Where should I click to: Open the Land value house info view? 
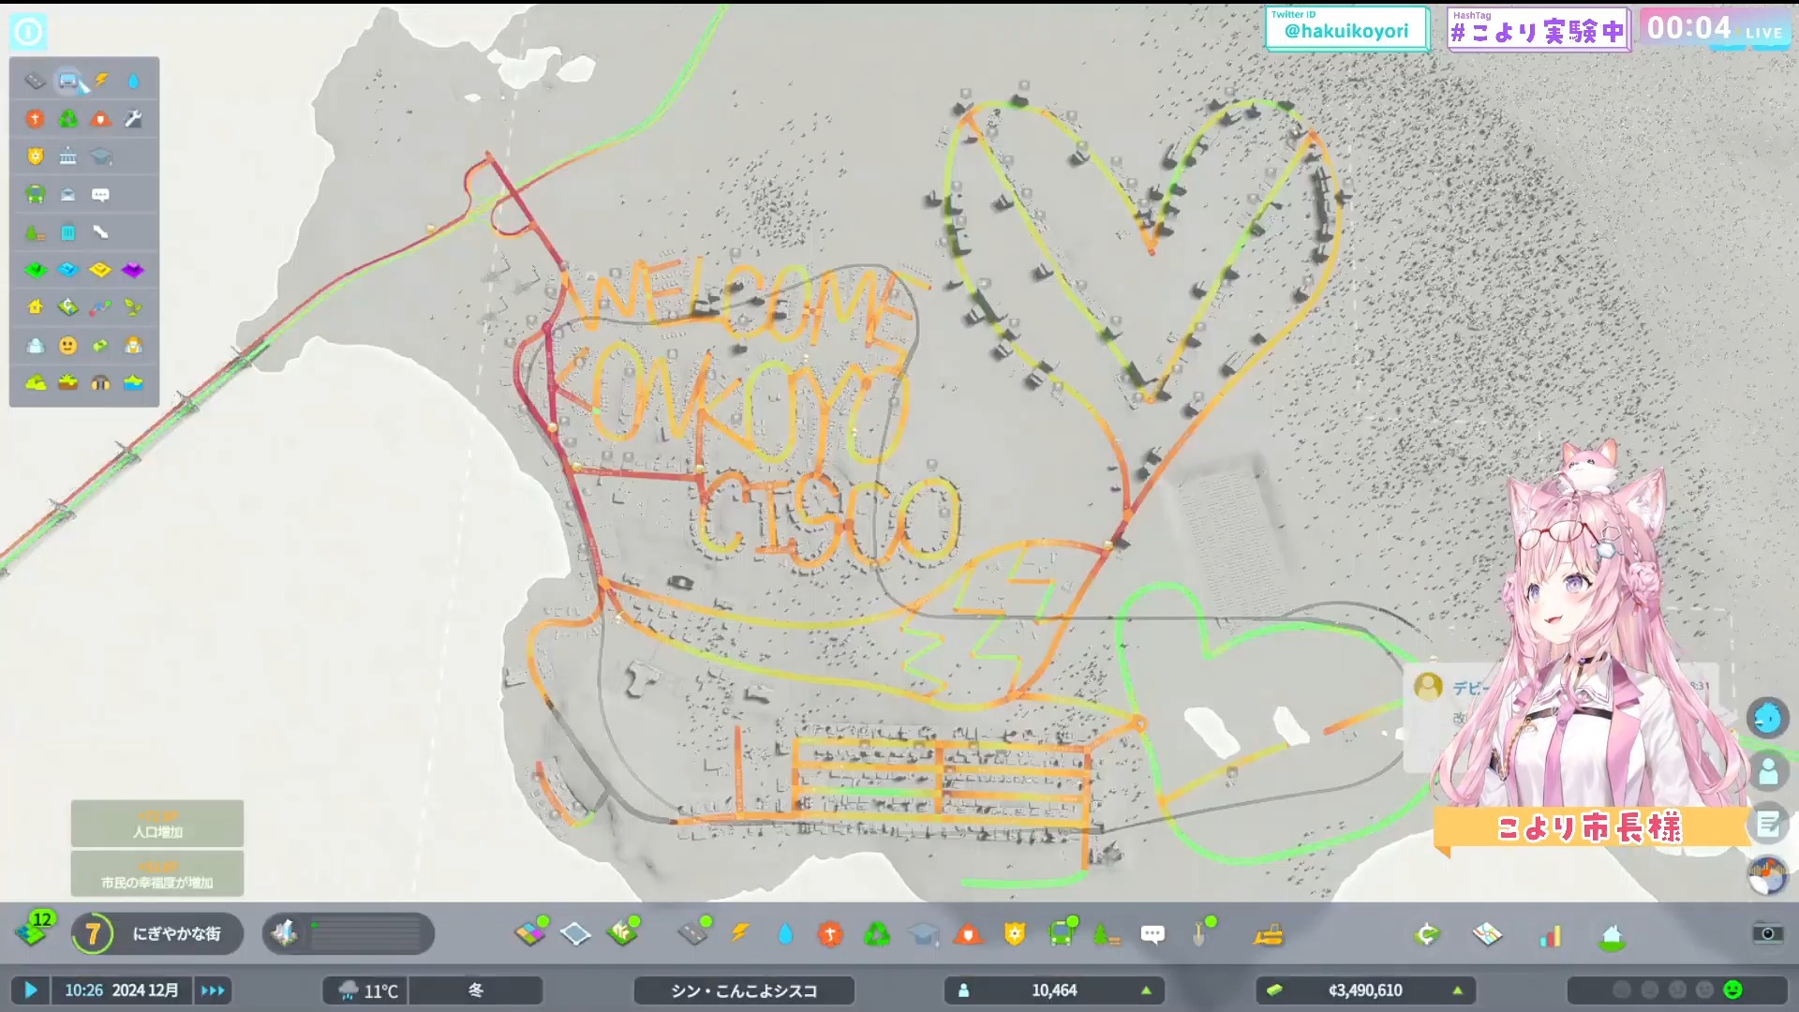pos(35,307)
